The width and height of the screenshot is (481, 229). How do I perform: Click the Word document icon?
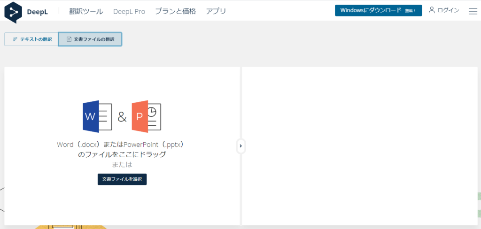coord(97,116)
